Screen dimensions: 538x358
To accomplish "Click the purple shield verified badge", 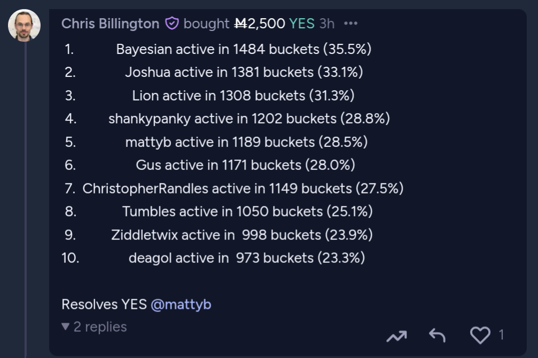I will pos(171,24).
